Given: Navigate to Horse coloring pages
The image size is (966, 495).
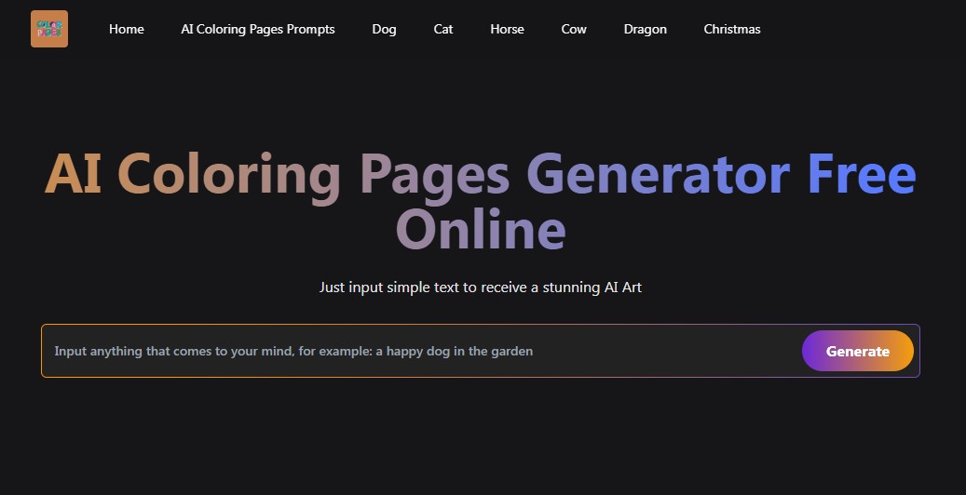Looking at the screenshot, I should (507, 29).
